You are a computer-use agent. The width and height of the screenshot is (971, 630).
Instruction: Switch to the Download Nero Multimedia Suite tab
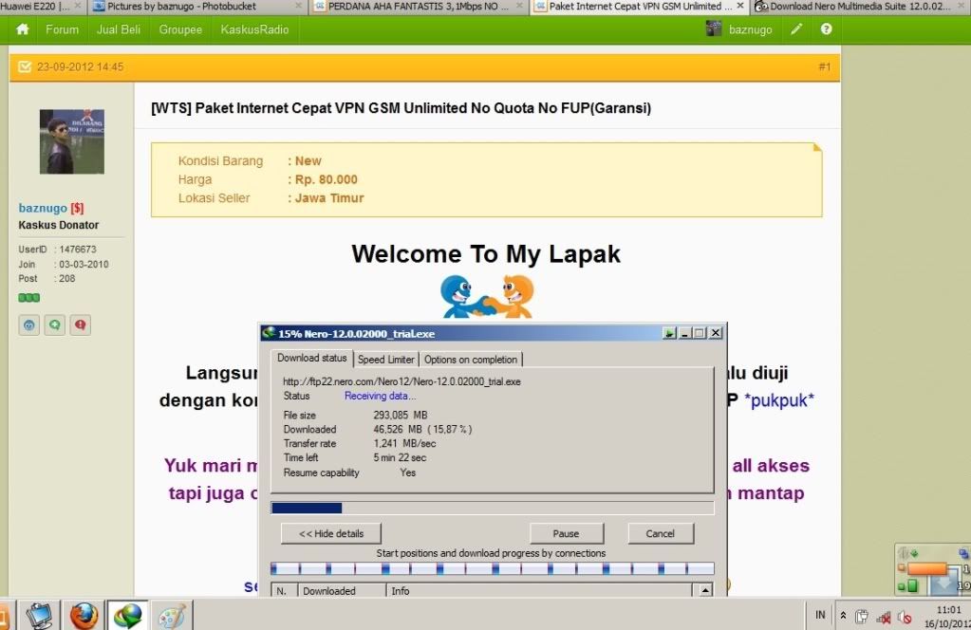tap(861, 7)
